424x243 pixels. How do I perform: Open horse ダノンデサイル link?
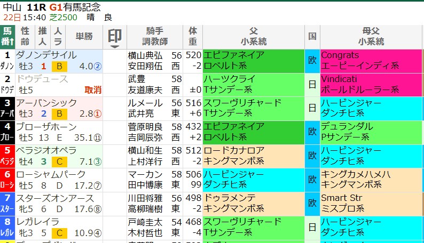pos(46,55)
